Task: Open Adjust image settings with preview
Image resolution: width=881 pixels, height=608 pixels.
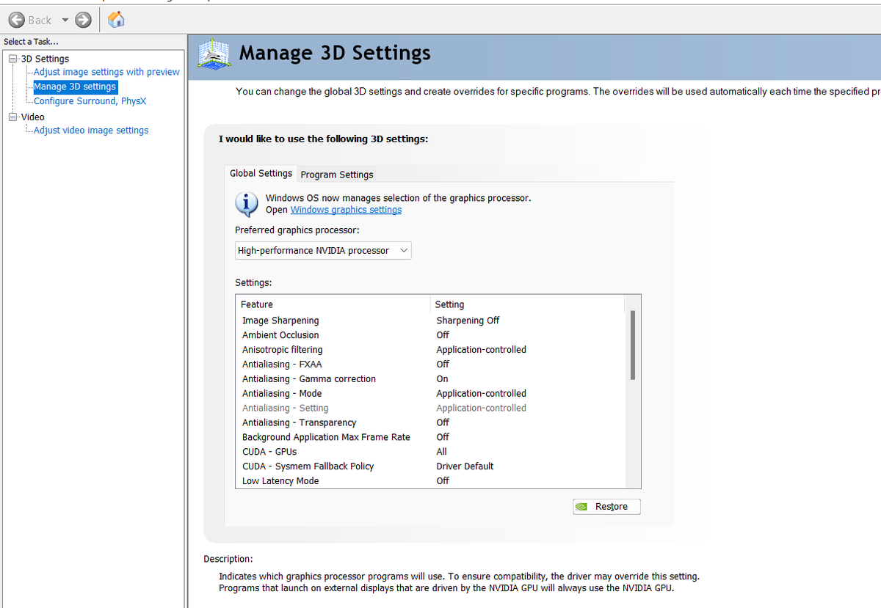Action: tap(106, 72)
